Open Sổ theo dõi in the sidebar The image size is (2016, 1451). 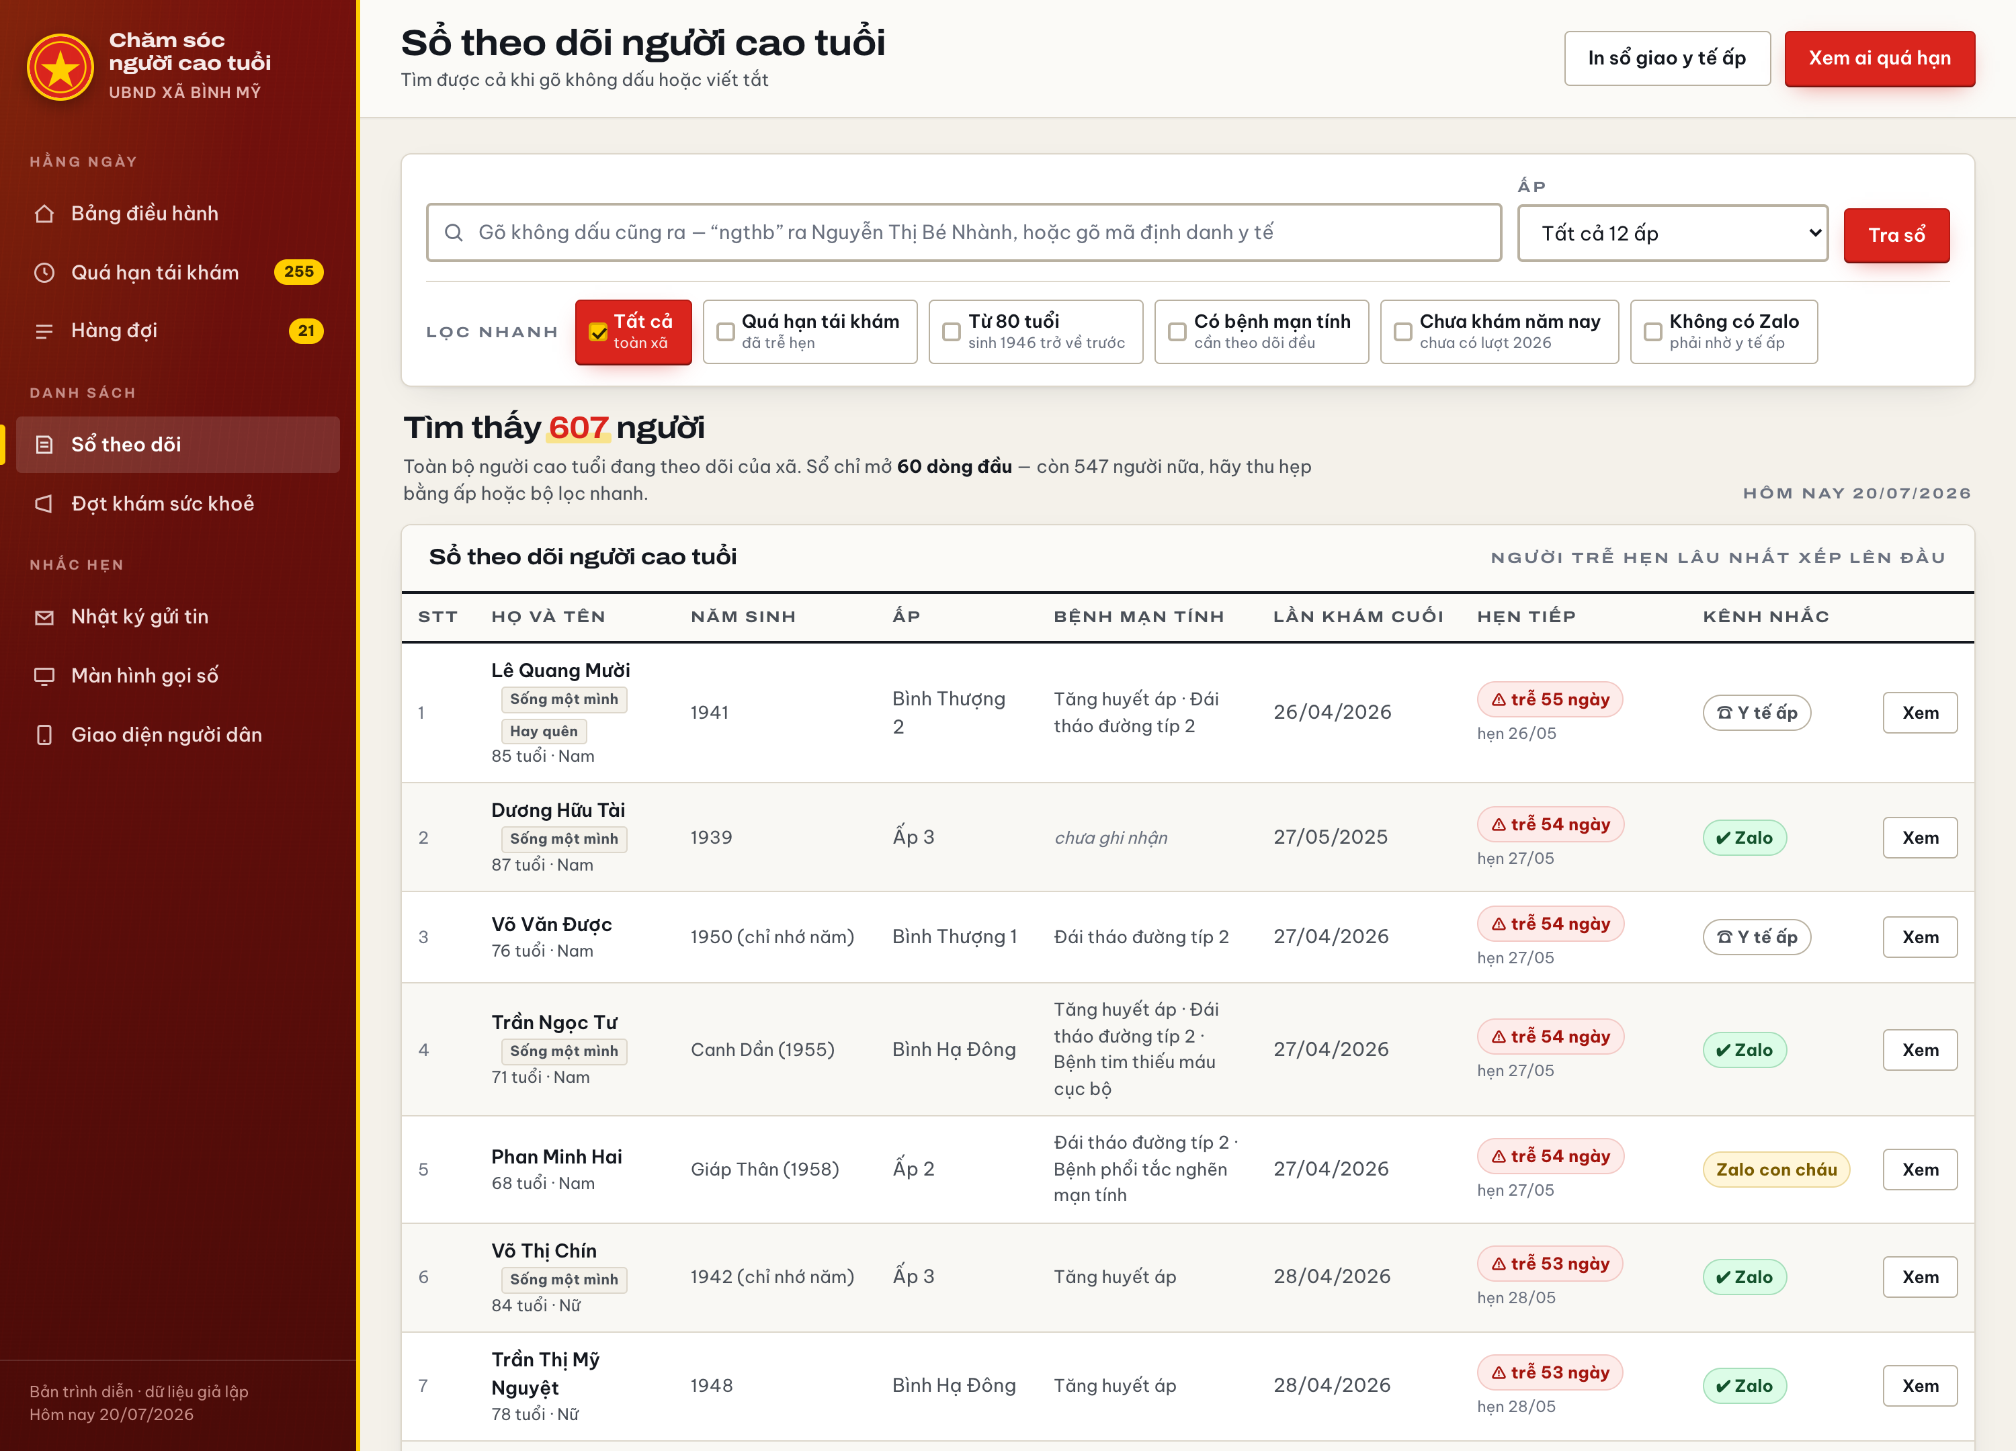coord(178,444)
